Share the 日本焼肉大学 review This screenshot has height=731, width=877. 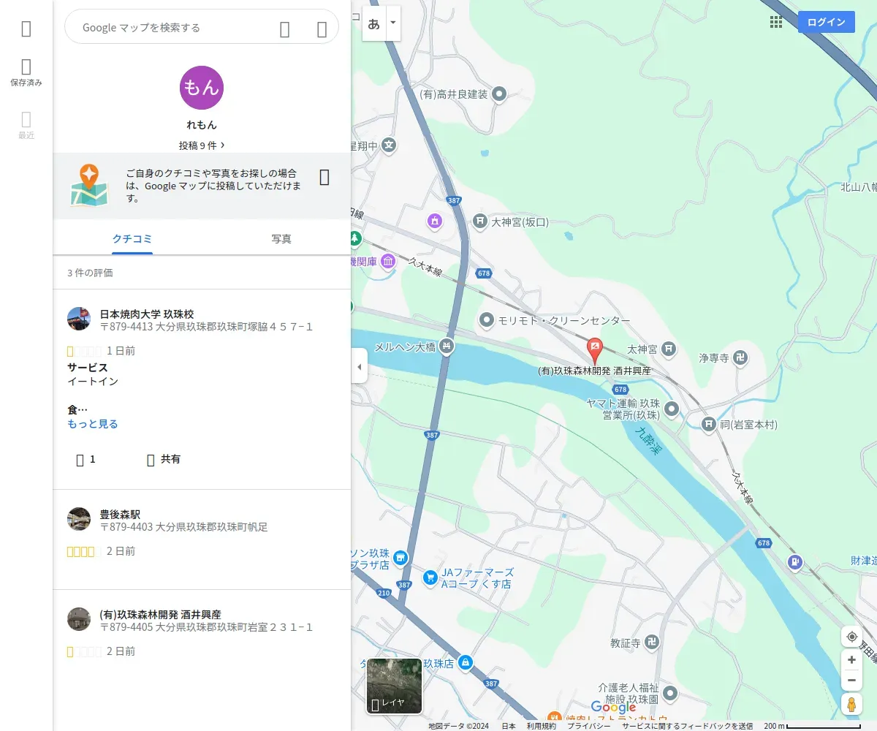tap(163, 459)
